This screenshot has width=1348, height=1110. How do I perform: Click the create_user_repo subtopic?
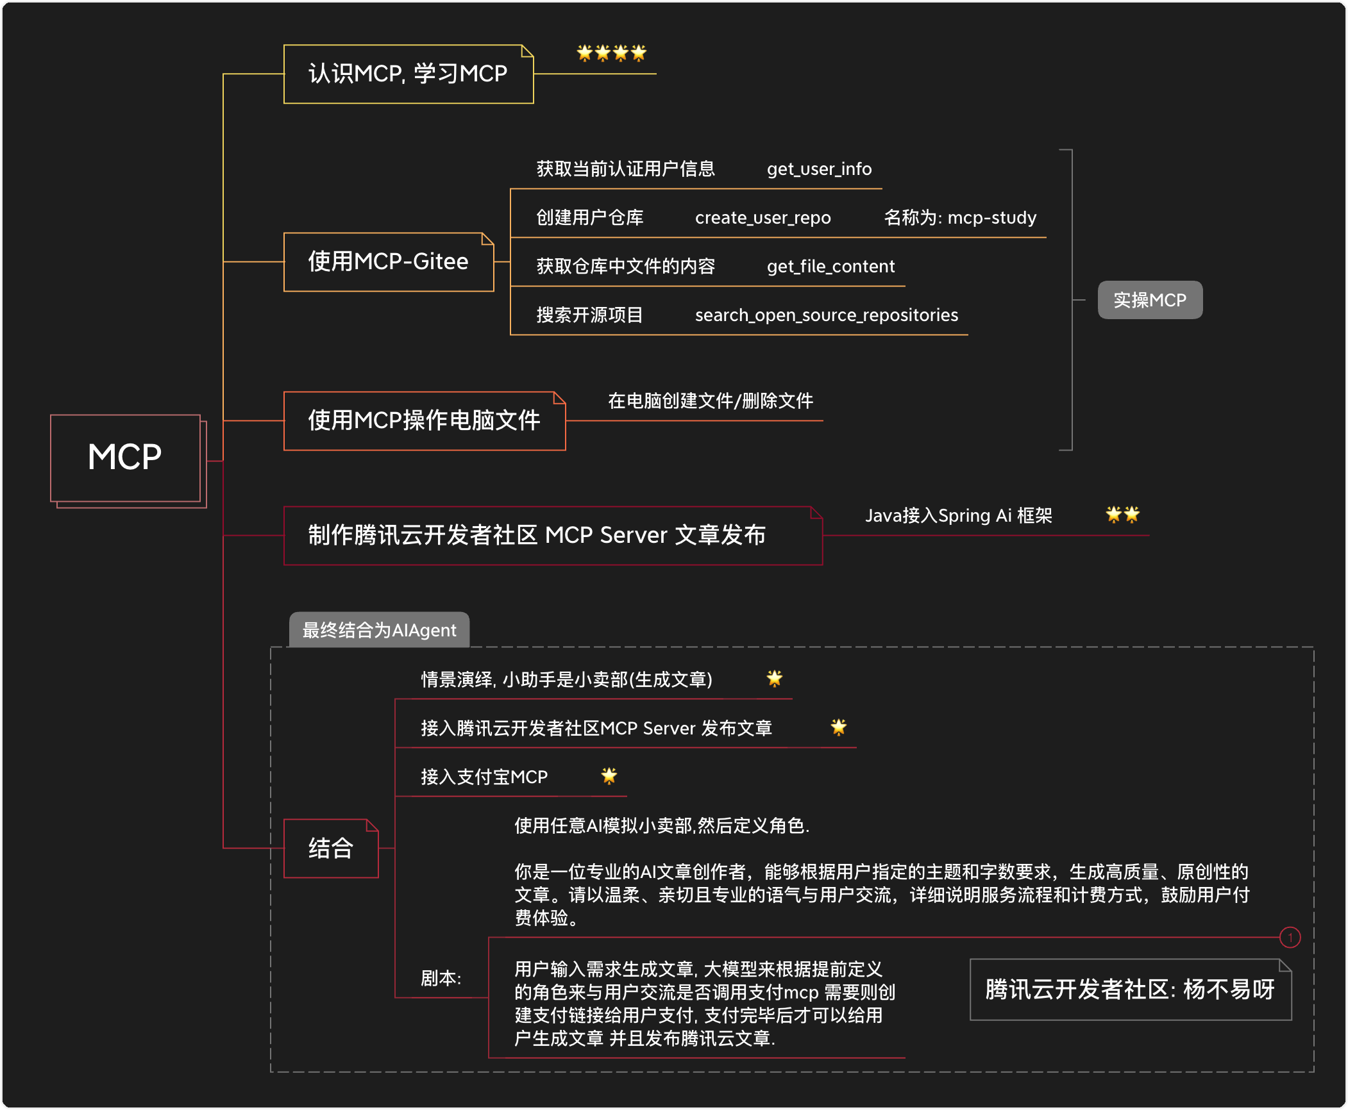pos(762,218)
